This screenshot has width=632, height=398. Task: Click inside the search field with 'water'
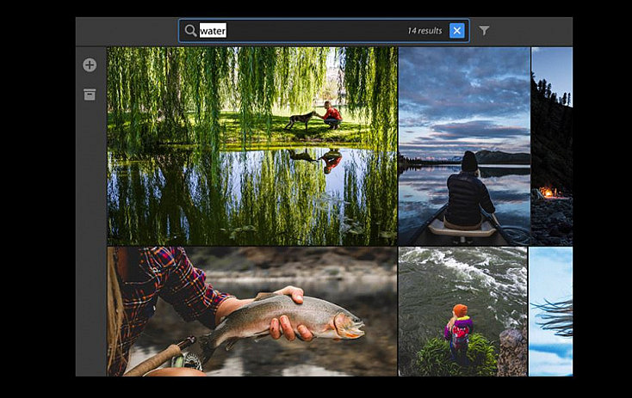click(x=324, y=31)
